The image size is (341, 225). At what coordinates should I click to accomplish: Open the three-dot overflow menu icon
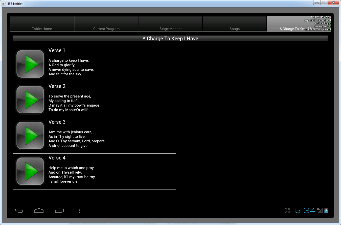80,211
